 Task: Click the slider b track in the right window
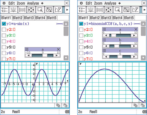click(120, 46)
